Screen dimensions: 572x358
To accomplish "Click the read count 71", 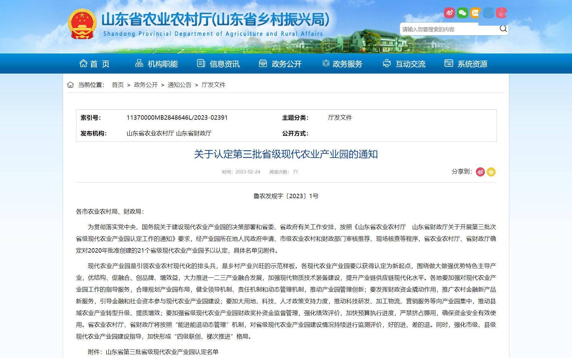I will point(295,172).
